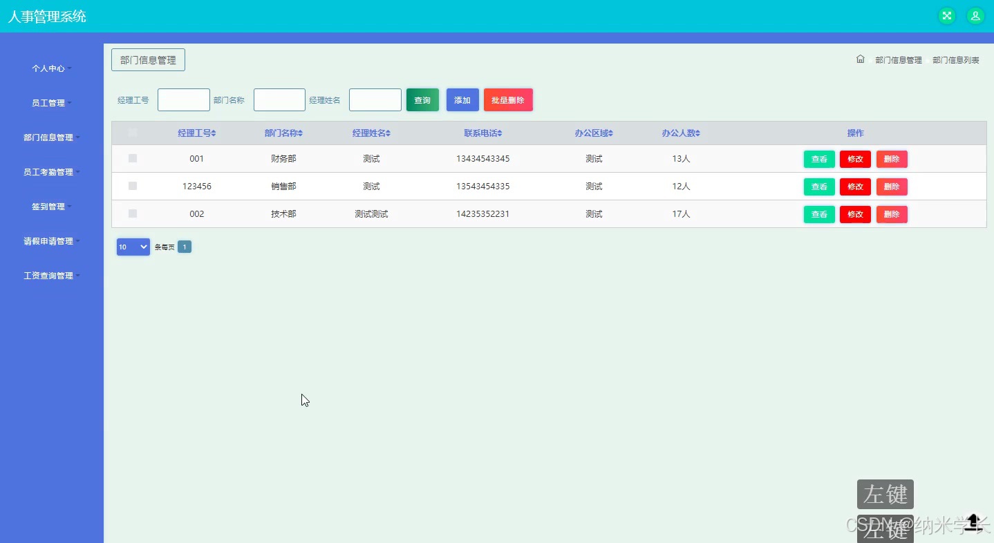Click the 添加 add button
This screenshot has width=994, height=543.
(x=462, y=100)
